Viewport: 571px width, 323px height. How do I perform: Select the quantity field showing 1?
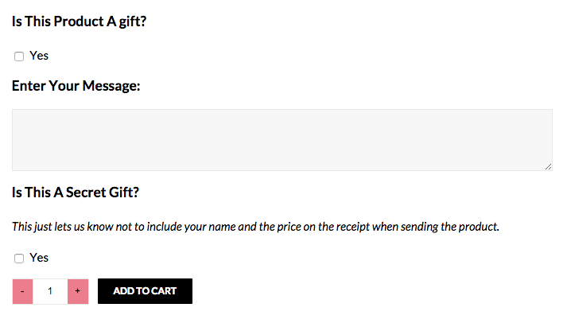50,291
